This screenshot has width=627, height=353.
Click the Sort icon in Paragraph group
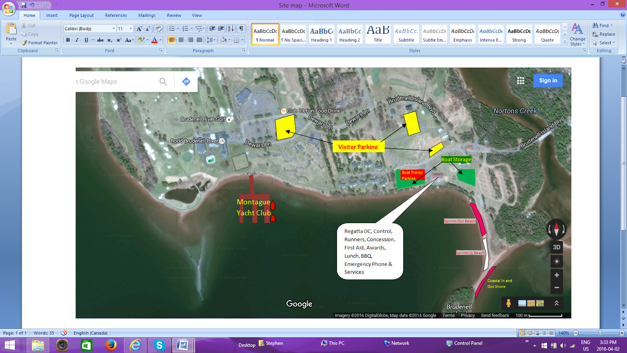[x=231, y=29]
